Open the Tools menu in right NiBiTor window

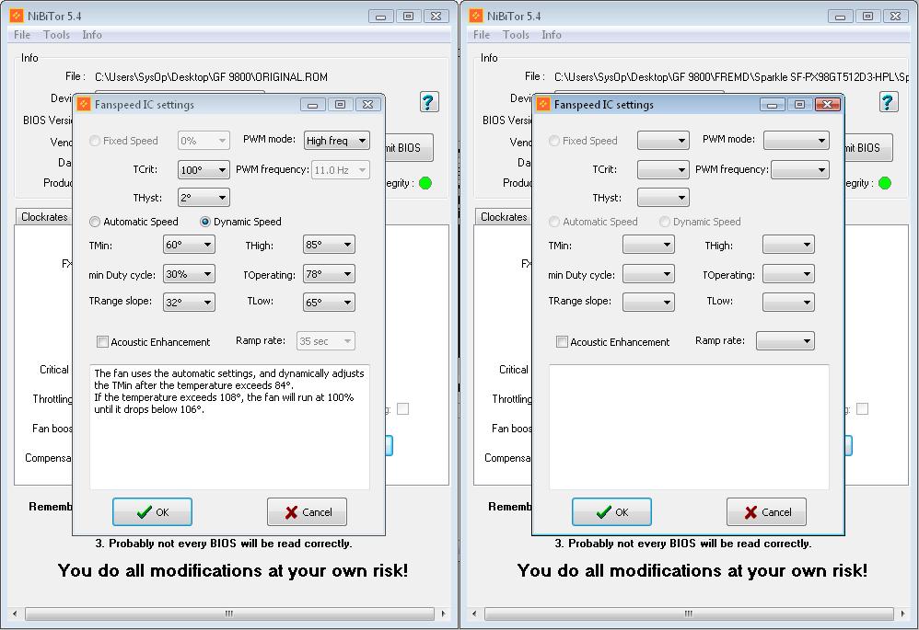516,35
